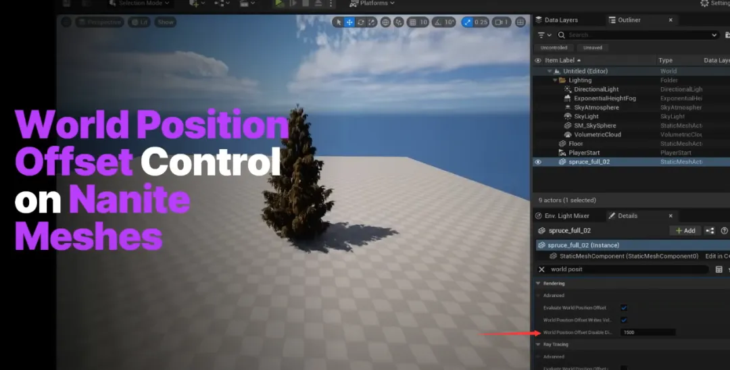Screen dimensions: 730x370
Task: Switch to the Data Layers tab
Action: [556, 20]
